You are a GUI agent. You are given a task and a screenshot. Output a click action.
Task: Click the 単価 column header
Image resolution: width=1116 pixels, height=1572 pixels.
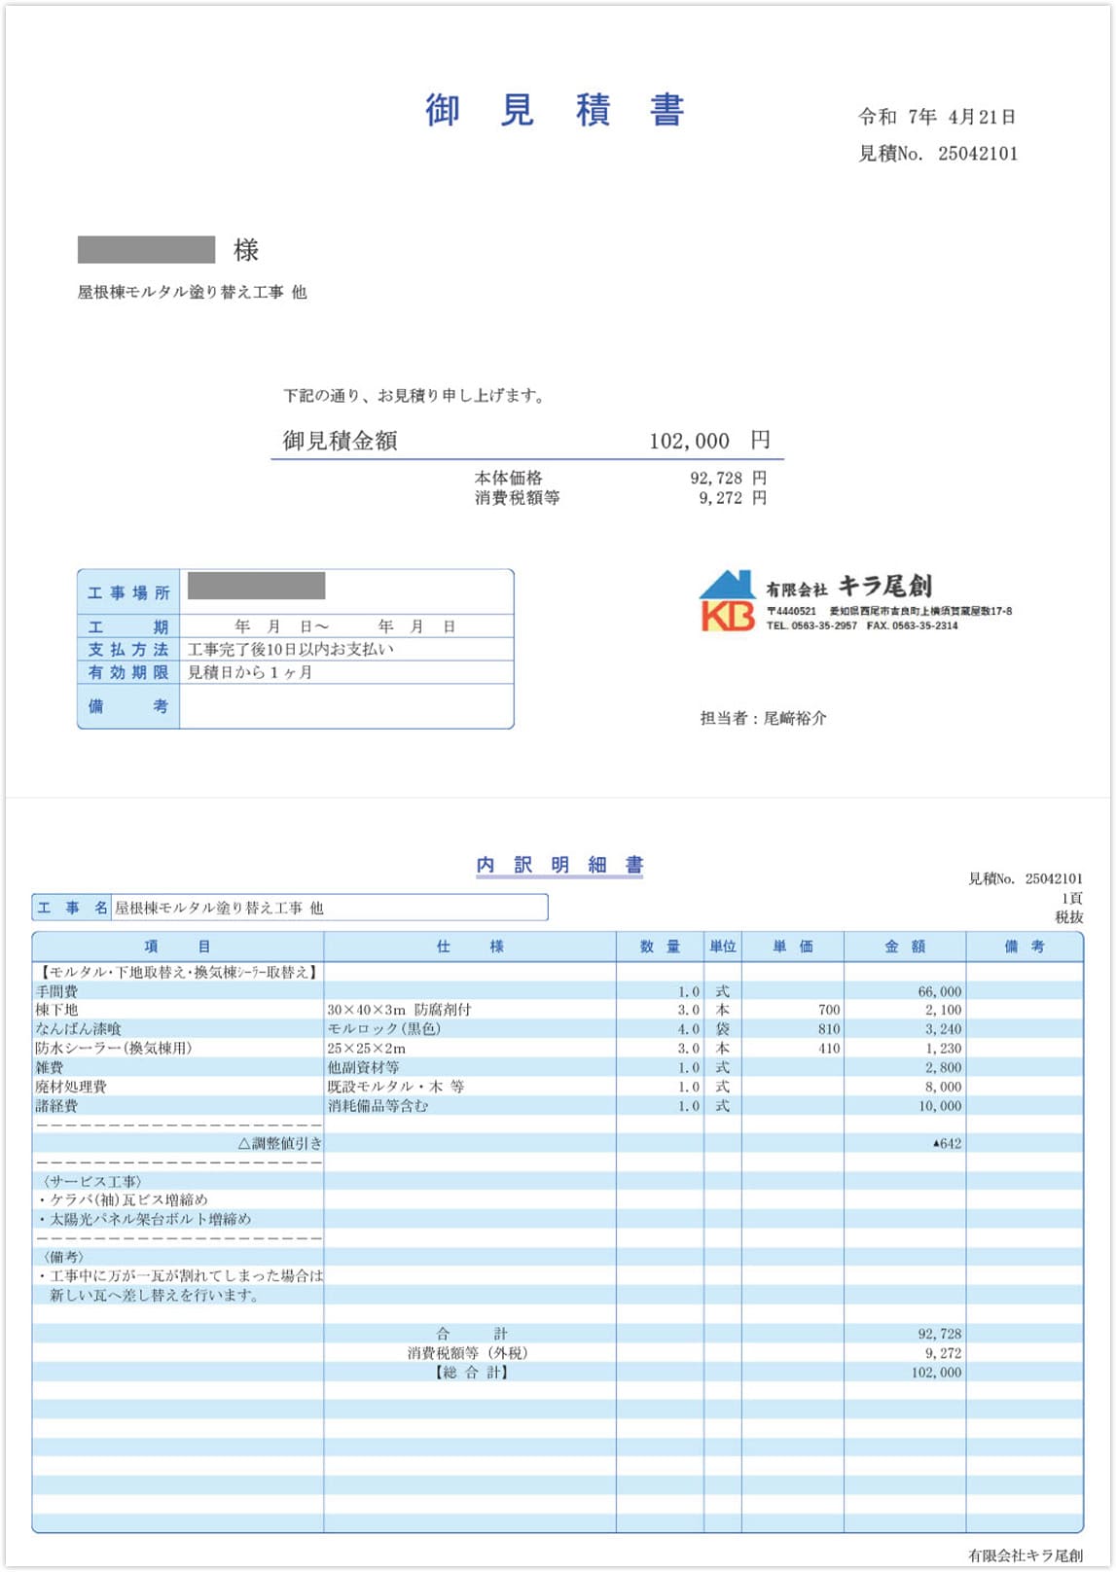pyautogui.click(x=793, y=947)
